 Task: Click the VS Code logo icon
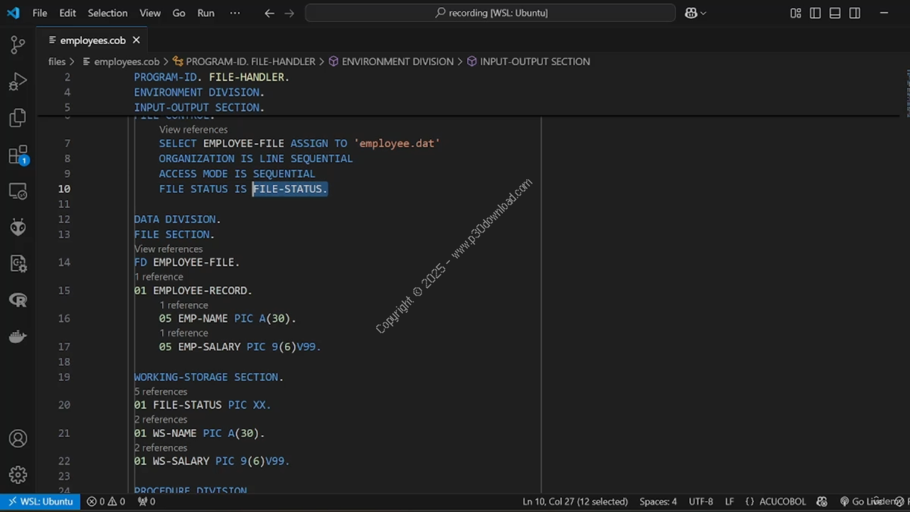13,13
